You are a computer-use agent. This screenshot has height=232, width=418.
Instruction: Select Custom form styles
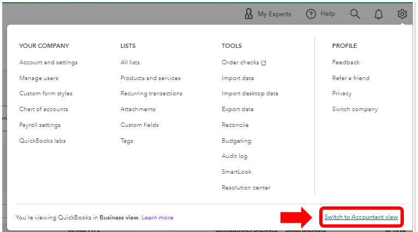tap(46, 93)
